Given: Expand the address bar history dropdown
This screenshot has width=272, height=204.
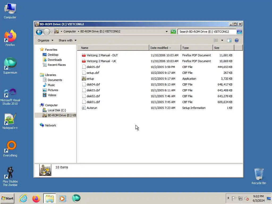Looking at the screenshot, I should 167,32.
